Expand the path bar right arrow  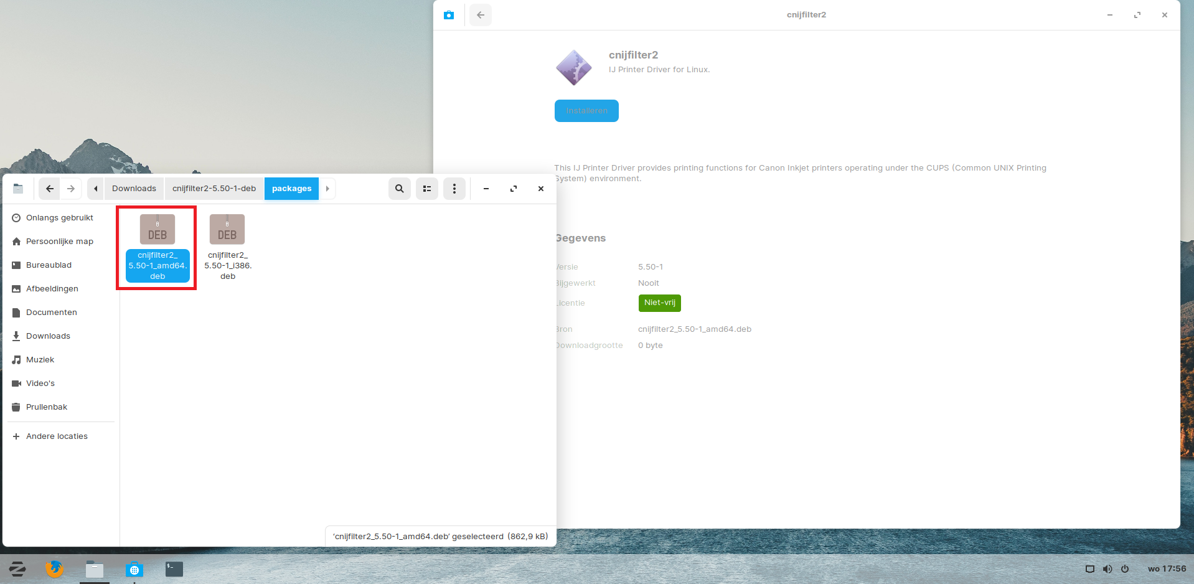pyautogui.click(x=327, y=189)
